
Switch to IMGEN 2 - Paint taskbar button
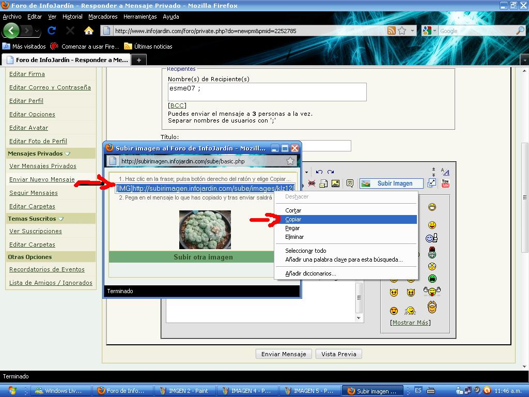[184, 391]
